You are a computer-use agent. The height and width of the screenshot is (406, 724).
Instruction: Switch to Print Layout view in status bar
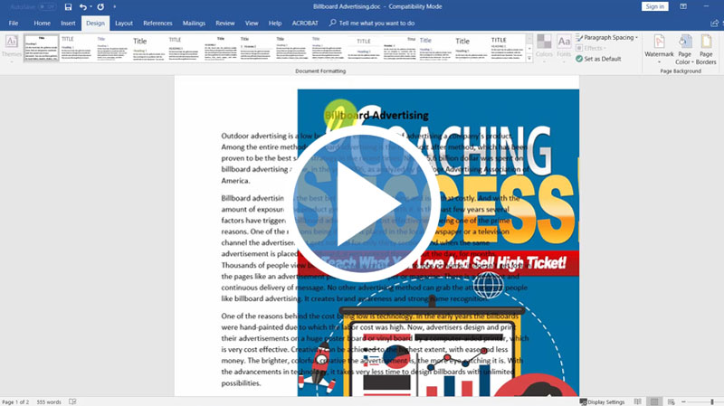[x=654, y=401]
